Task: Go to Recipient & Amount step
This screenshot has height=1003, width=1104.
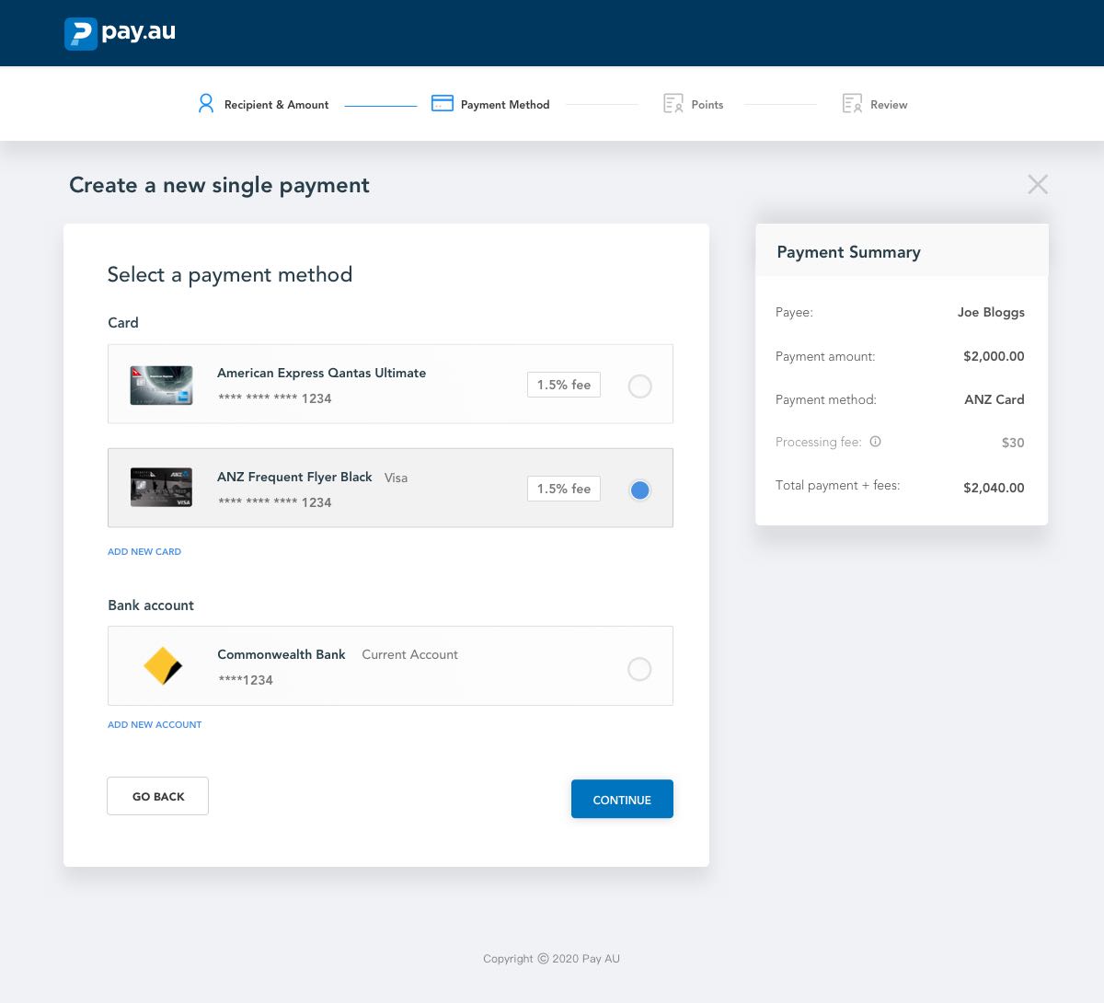Action: click(276, 105)
